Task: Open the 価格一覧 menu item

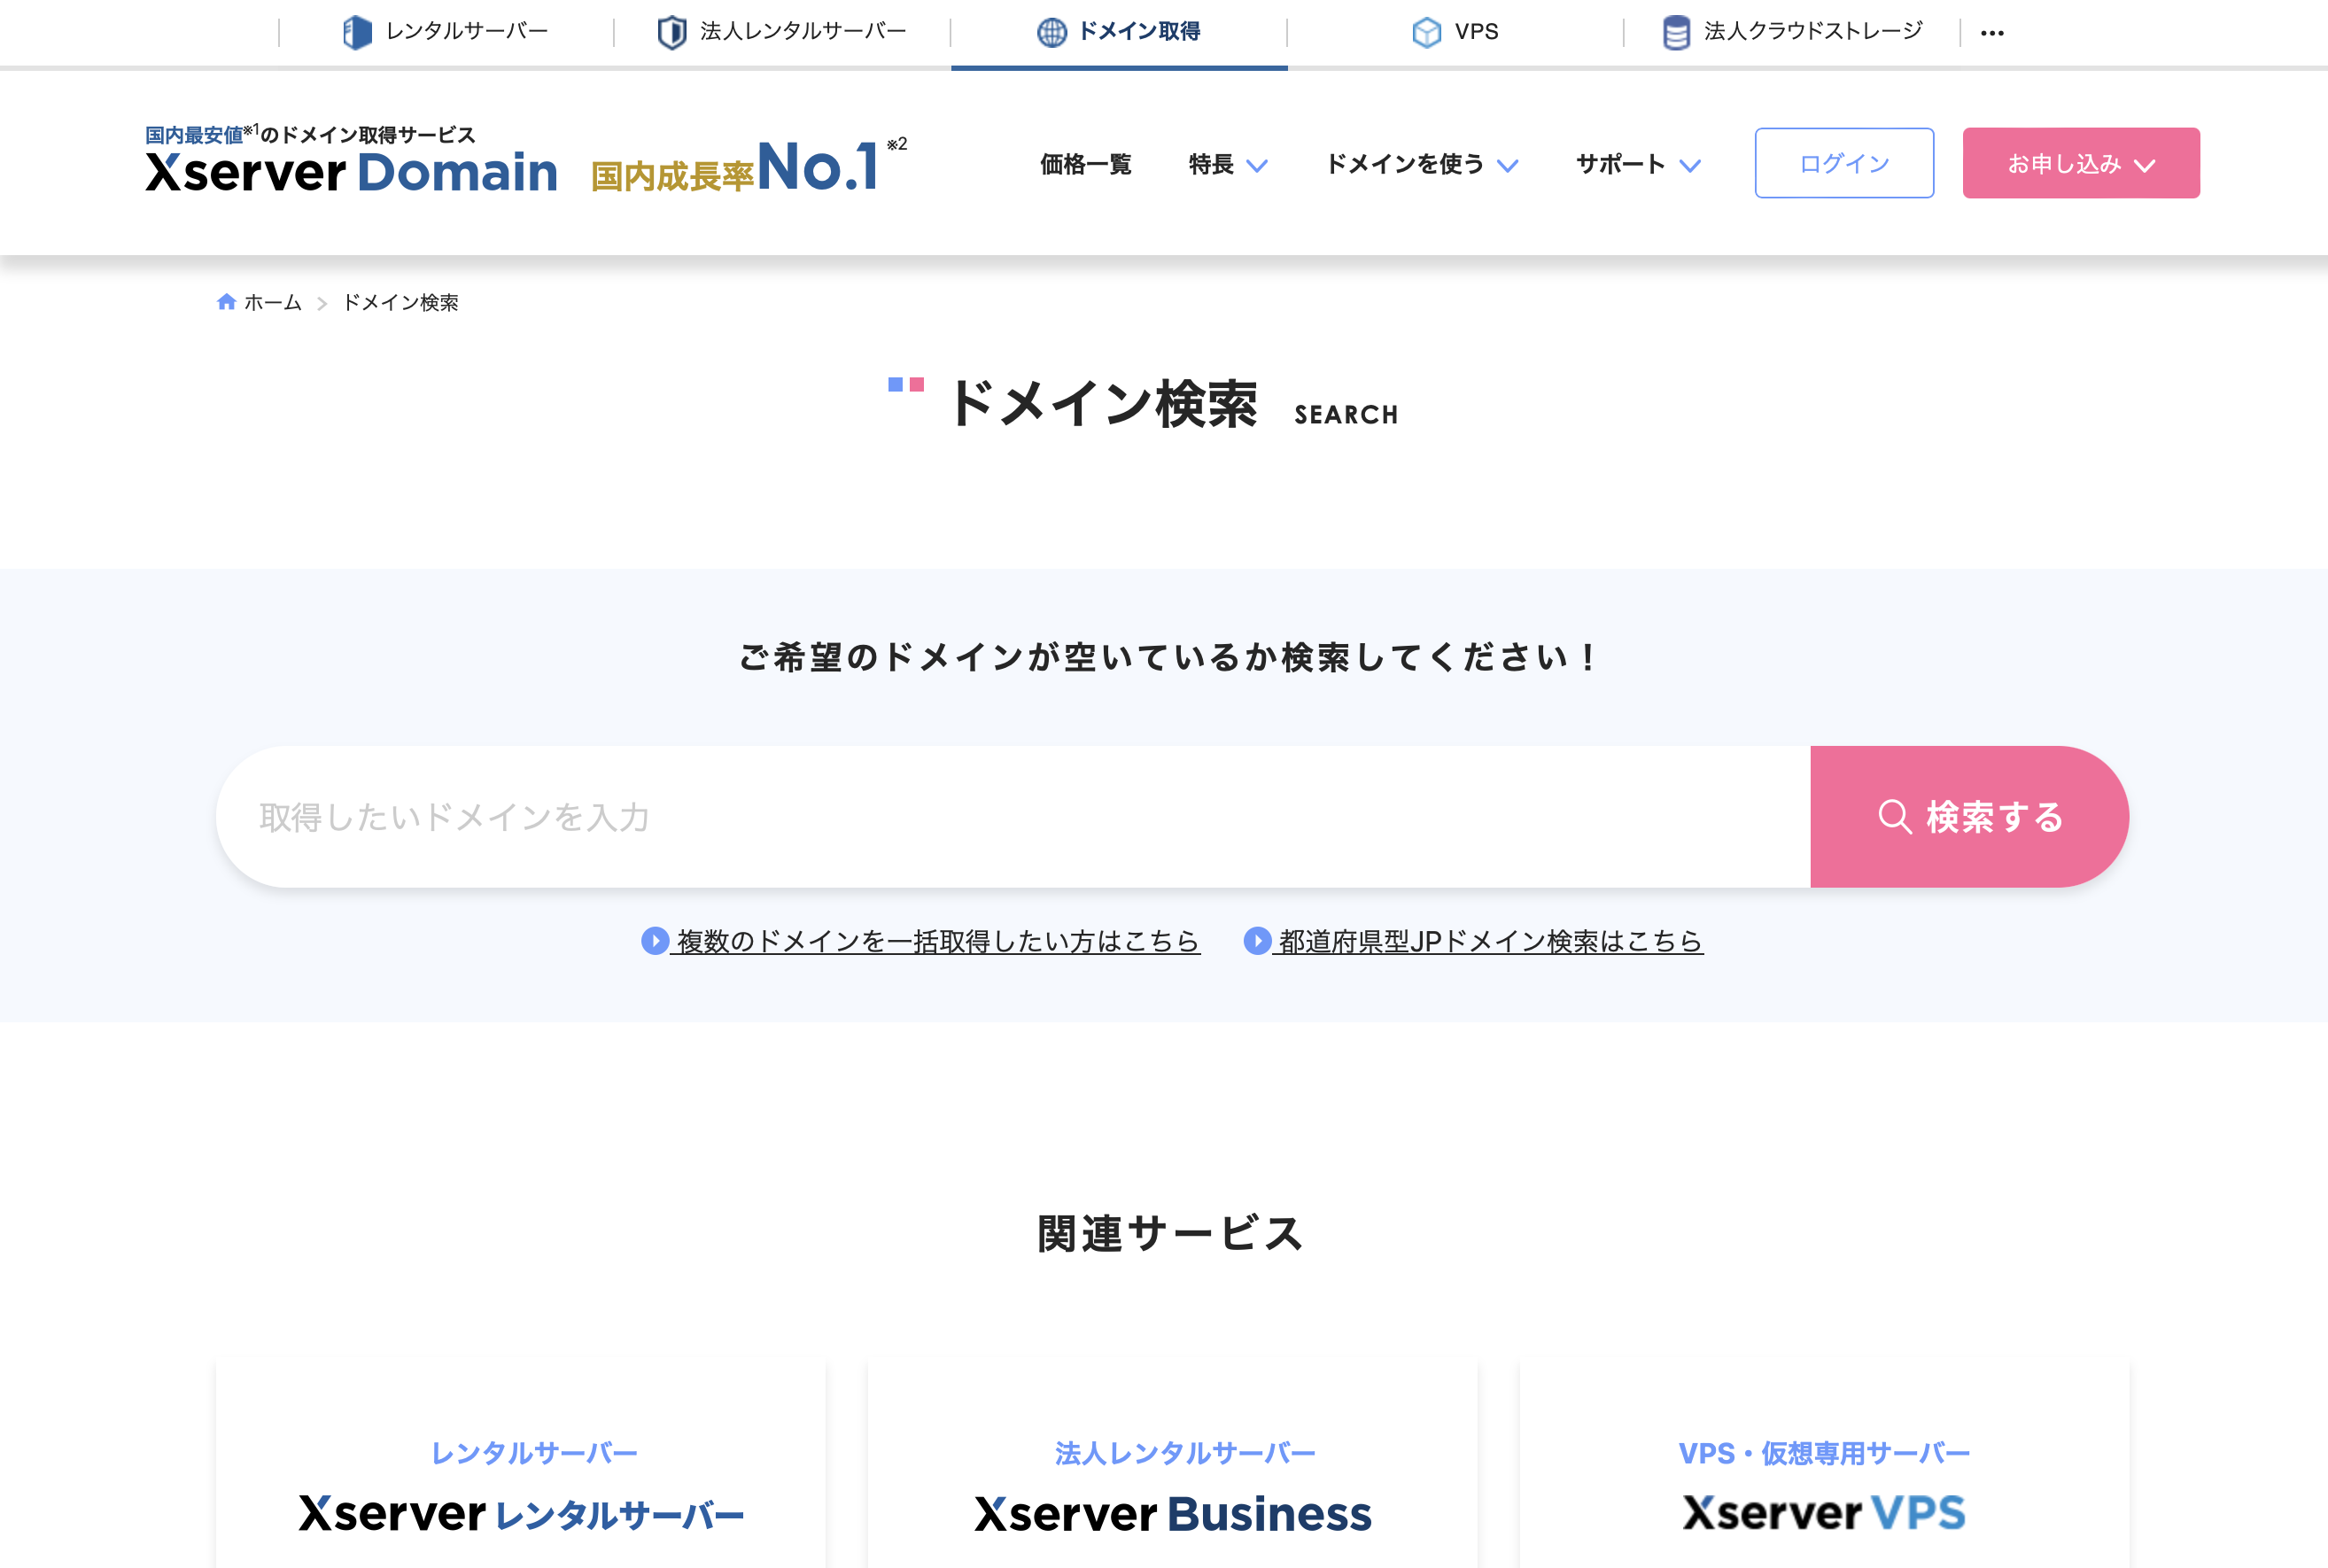Action: coord(1085,164)
